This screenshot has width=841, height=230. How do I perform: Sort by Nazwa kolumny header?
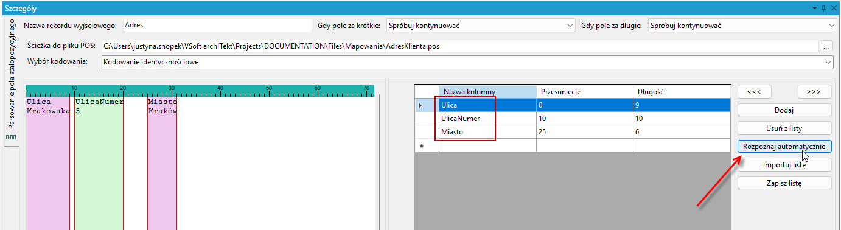pyautogui.click(x=487, y=91)
